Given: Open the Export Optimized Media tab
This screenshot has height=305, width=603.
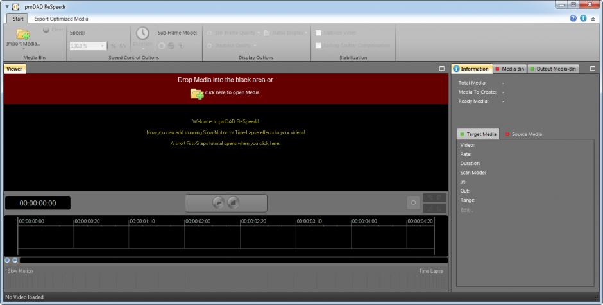Looking at the screenshot, I should [61, 19].
